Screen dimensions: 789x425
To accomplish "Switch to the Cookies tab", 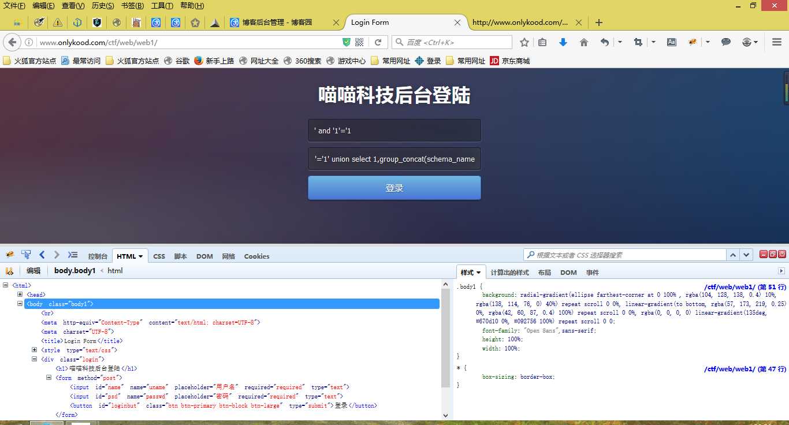I will [256, 256].
